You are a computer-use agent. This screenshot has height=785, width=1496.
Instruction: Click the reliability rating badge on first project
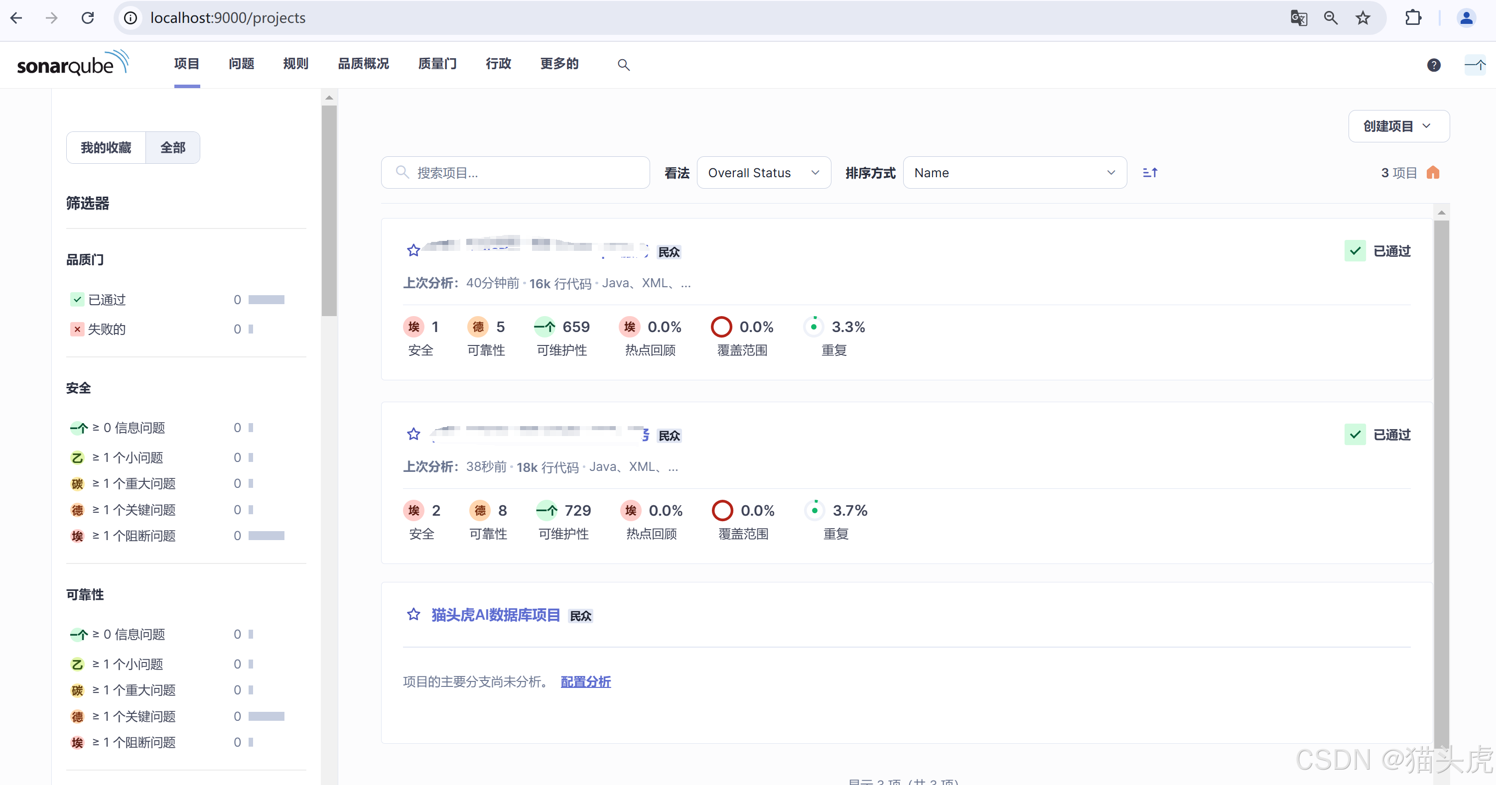(478, 326)
